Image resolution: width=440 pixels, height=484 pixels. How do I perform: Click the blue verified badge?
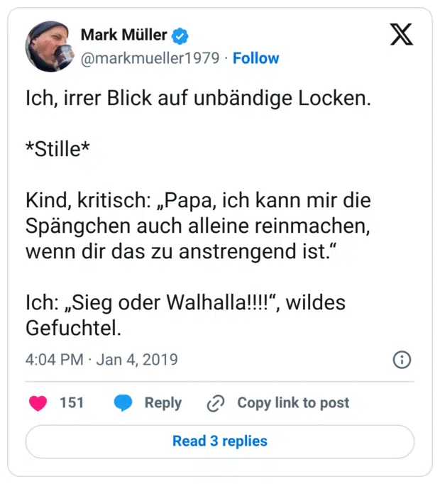tap(182, 35)
